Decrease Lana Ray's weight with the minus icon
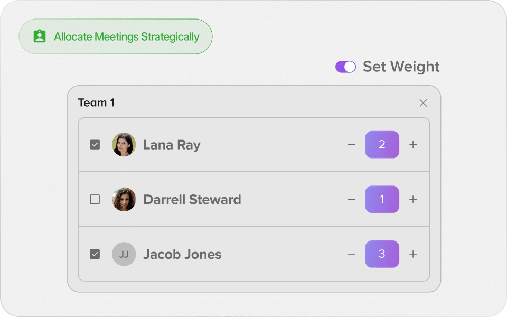Screen dimensions: 507x317 [352, 145]
